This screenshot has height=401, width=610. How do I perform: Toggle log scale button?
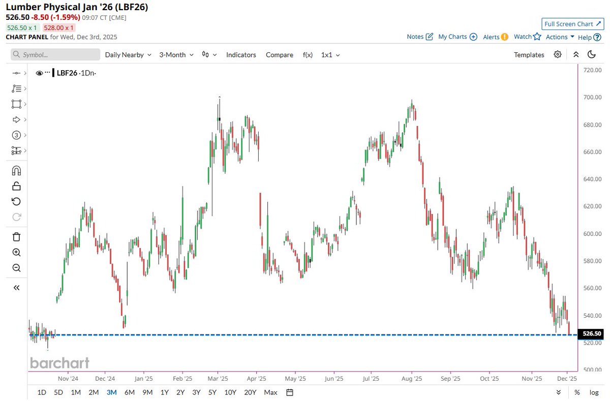(x=594, y=392)
